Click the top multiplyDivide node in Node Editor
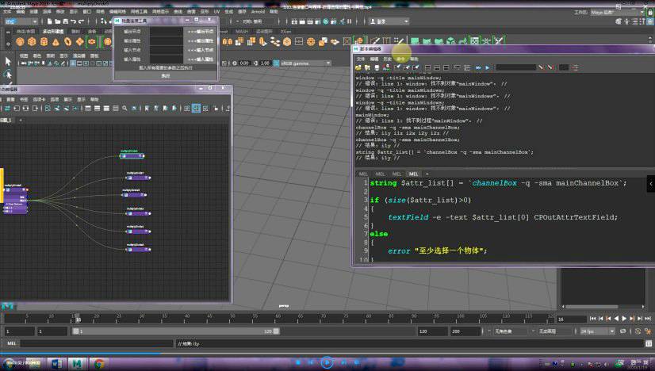Screen dimensions: 655x371 pos(132,156)
